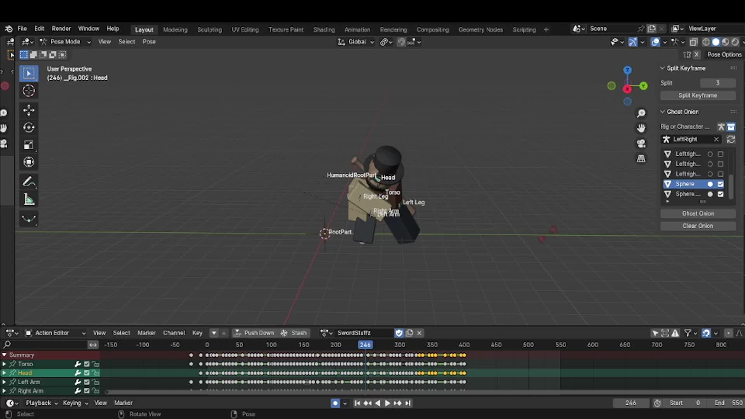
Task: Adjust the Split value slider
Action: click(717, 82)
